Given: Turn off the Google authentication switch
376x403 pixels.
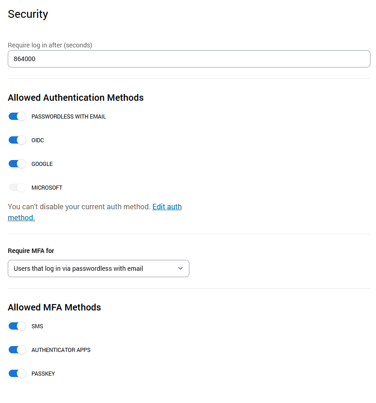Looking at the screenshot, I should 17,164.
